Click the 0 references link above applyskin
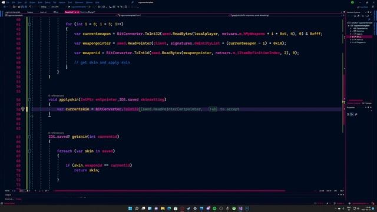377x212 pixels. coord(56,95)
